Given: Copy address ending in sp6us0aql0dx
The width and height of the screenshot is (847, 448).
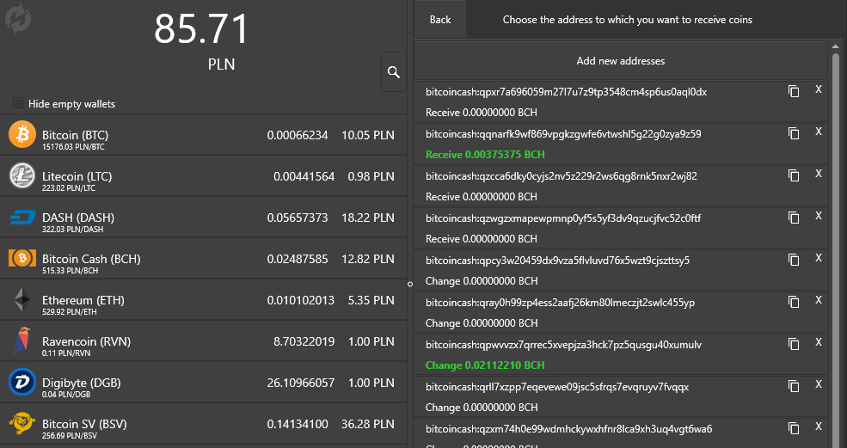Looking at the screenshot, I should 794,91.
